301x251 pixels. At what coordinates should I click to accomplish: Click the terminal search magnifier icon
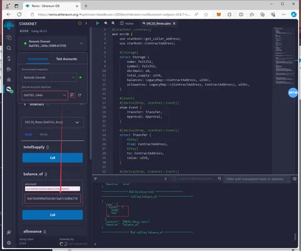[219, 179]
